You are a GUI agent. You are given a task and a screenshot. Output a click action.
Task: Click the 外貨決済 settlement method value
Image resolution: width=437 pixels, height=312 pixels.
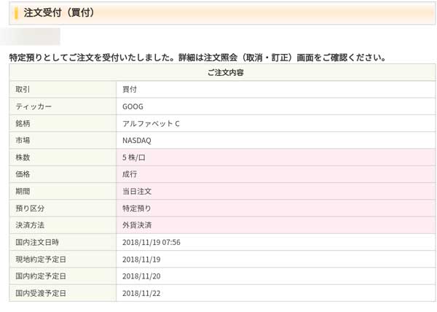pyautogui.click(x=137, y=225)
